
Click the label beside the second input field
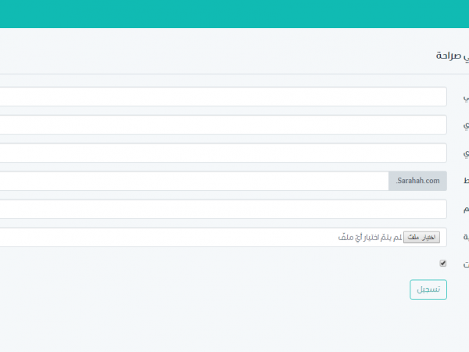tap(466, 125)
